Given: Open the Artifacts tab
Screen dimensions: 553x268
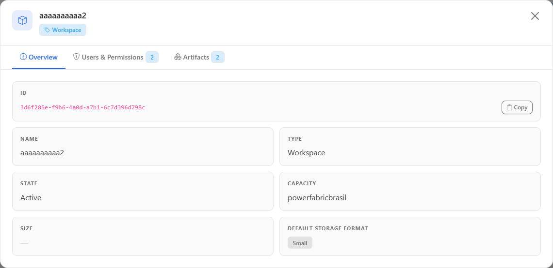Looking at the screenshot, I should pyautogui.click(x=199, y=57).
